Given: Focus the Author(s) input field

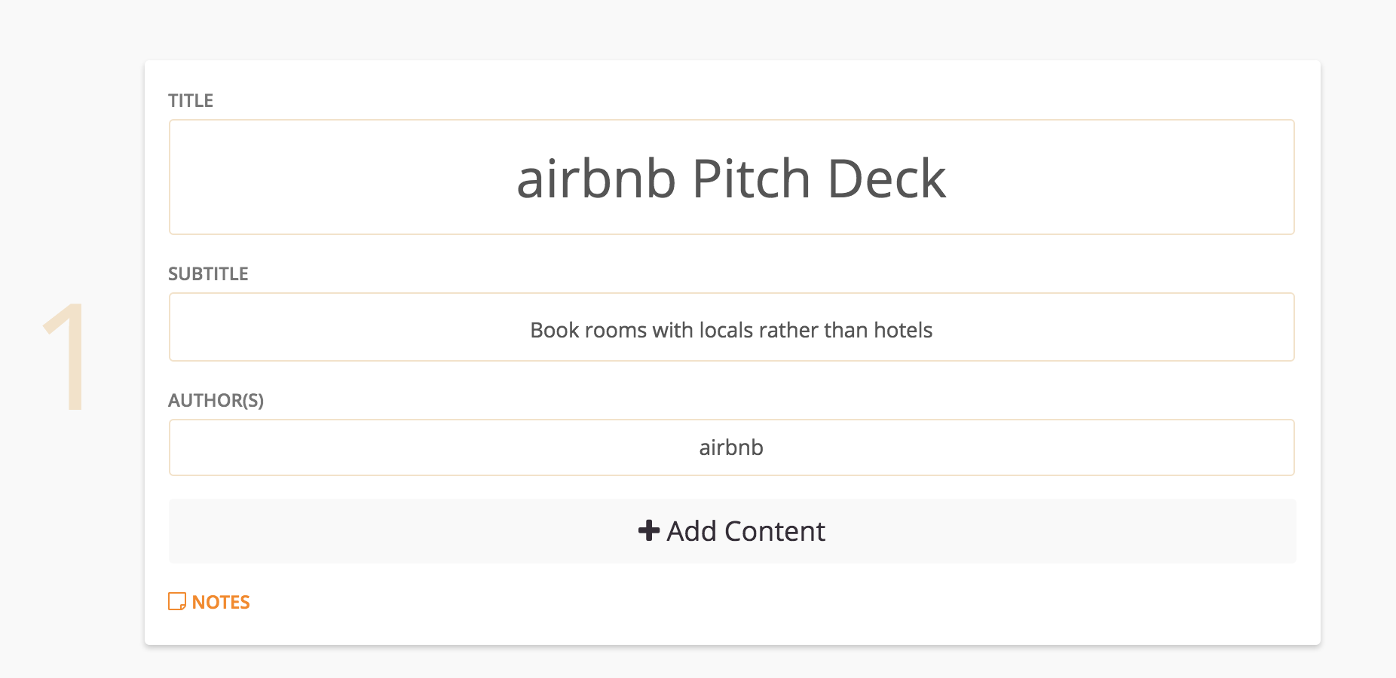Looking at the screenshot, I should point(732,447).
